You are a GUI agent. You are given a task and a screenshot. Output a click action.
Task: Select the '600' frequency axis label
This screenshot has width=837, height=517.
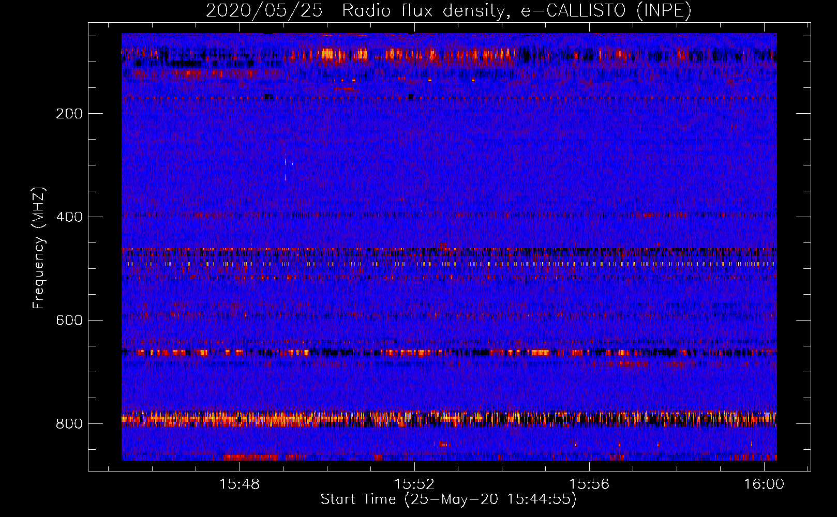69,321
